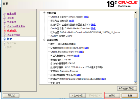Click the 管理方法 Database Express row
Image resolution: width=140 pixels, height=99 pixels.
point(64,71)
